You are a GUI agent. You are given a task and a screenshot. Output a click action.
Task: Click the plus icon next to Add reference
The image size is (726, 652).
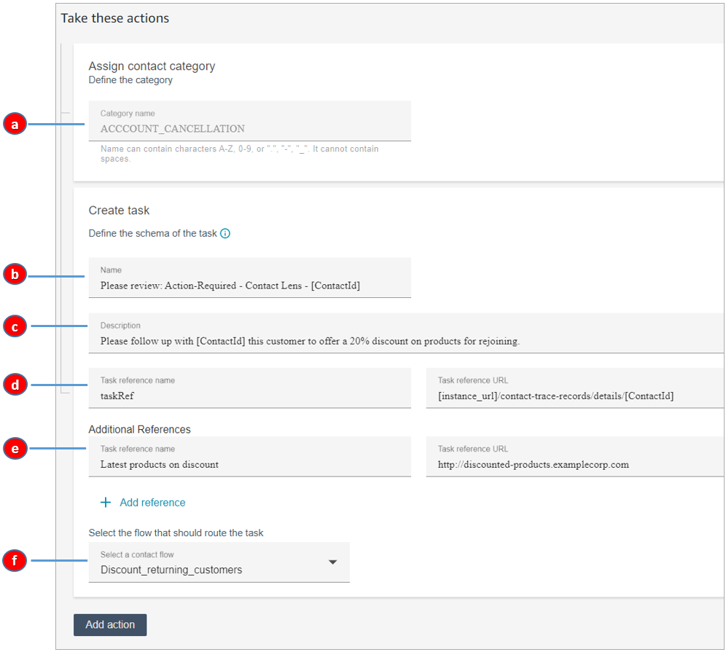[x=106, y=502]
